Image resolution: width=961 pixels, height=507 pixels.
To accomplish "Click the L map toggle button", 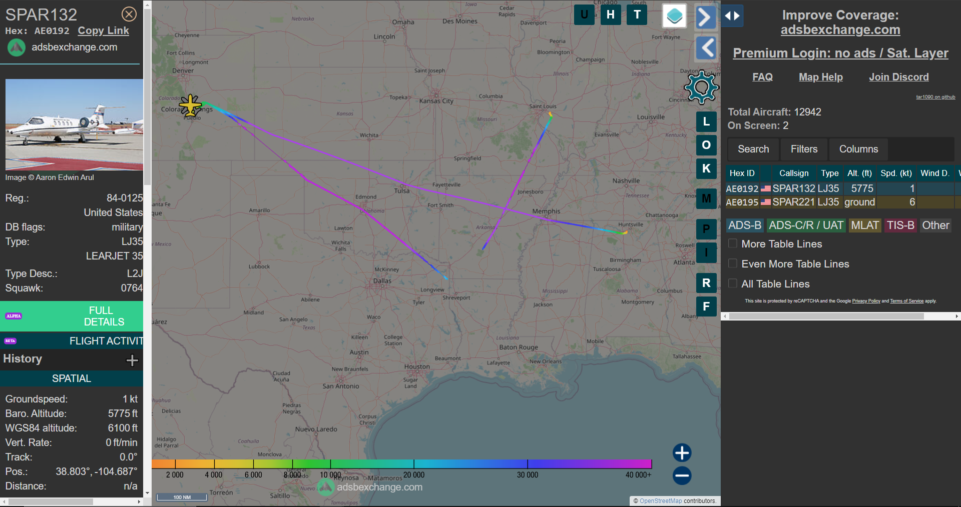I will pyautogui.click(x=706, y=121).
